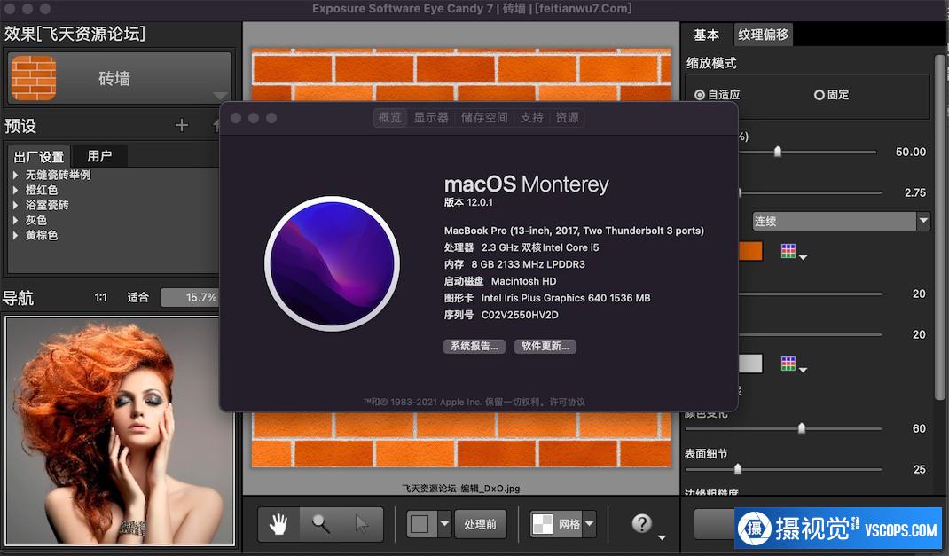Select the magnifier Zoom tool
949x556 pixels.
tap(321, 524)
